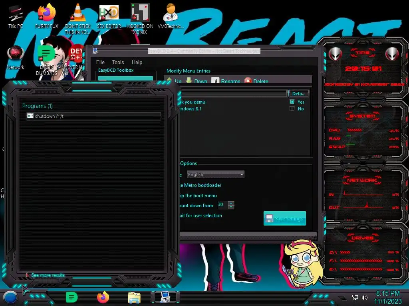Viewport: 409px width, 306px height.
Task: Click the top EasyBCD Toolbox button
Action: [x=125, y=78]
